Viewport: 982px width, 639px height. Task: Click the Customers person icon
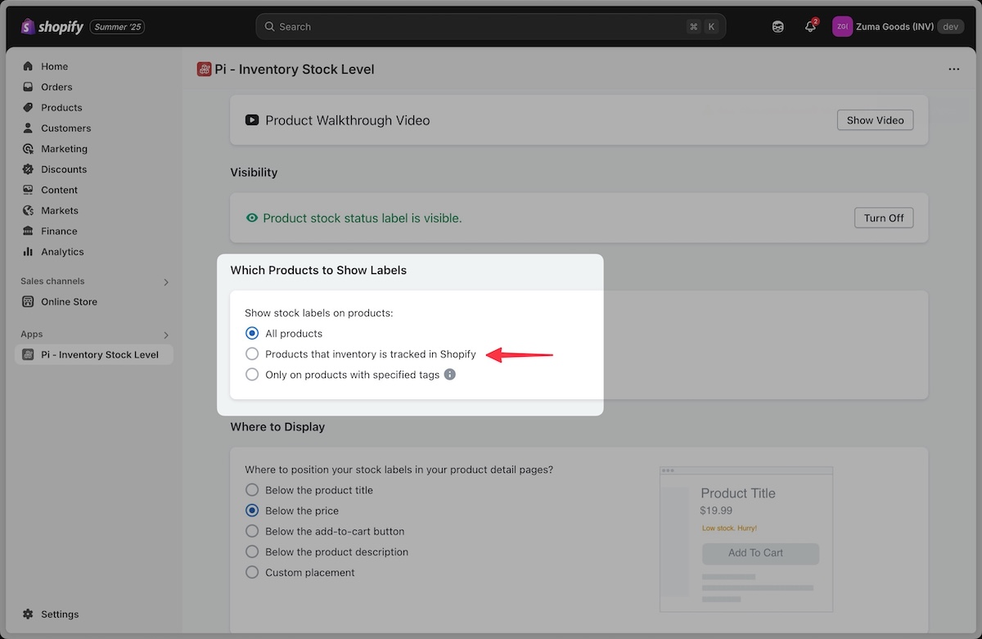29,128
